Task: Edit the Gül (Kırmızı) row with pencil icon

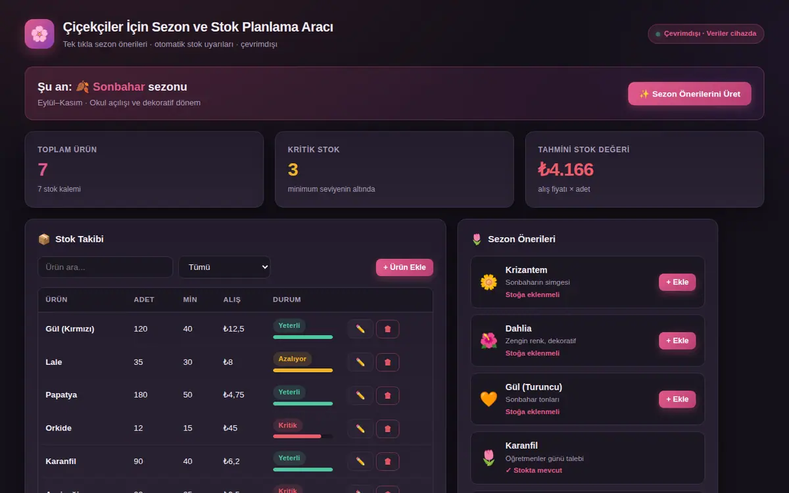Action: 360,329
